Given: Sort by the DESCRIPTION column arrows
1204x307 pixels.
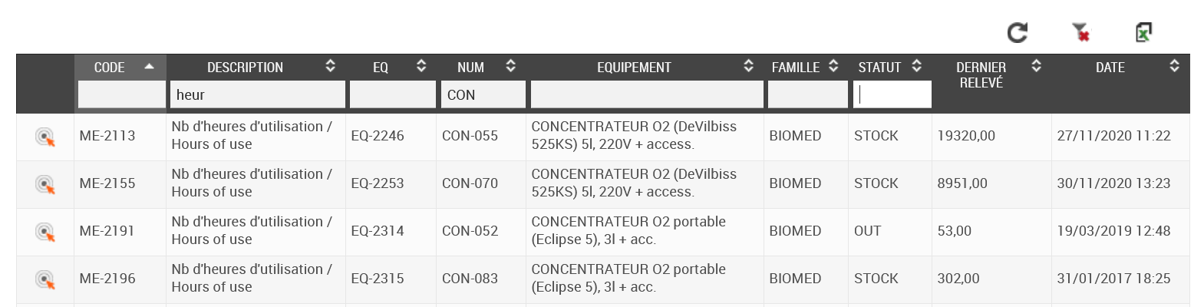Looking at the screenshot, I should 331,66.
